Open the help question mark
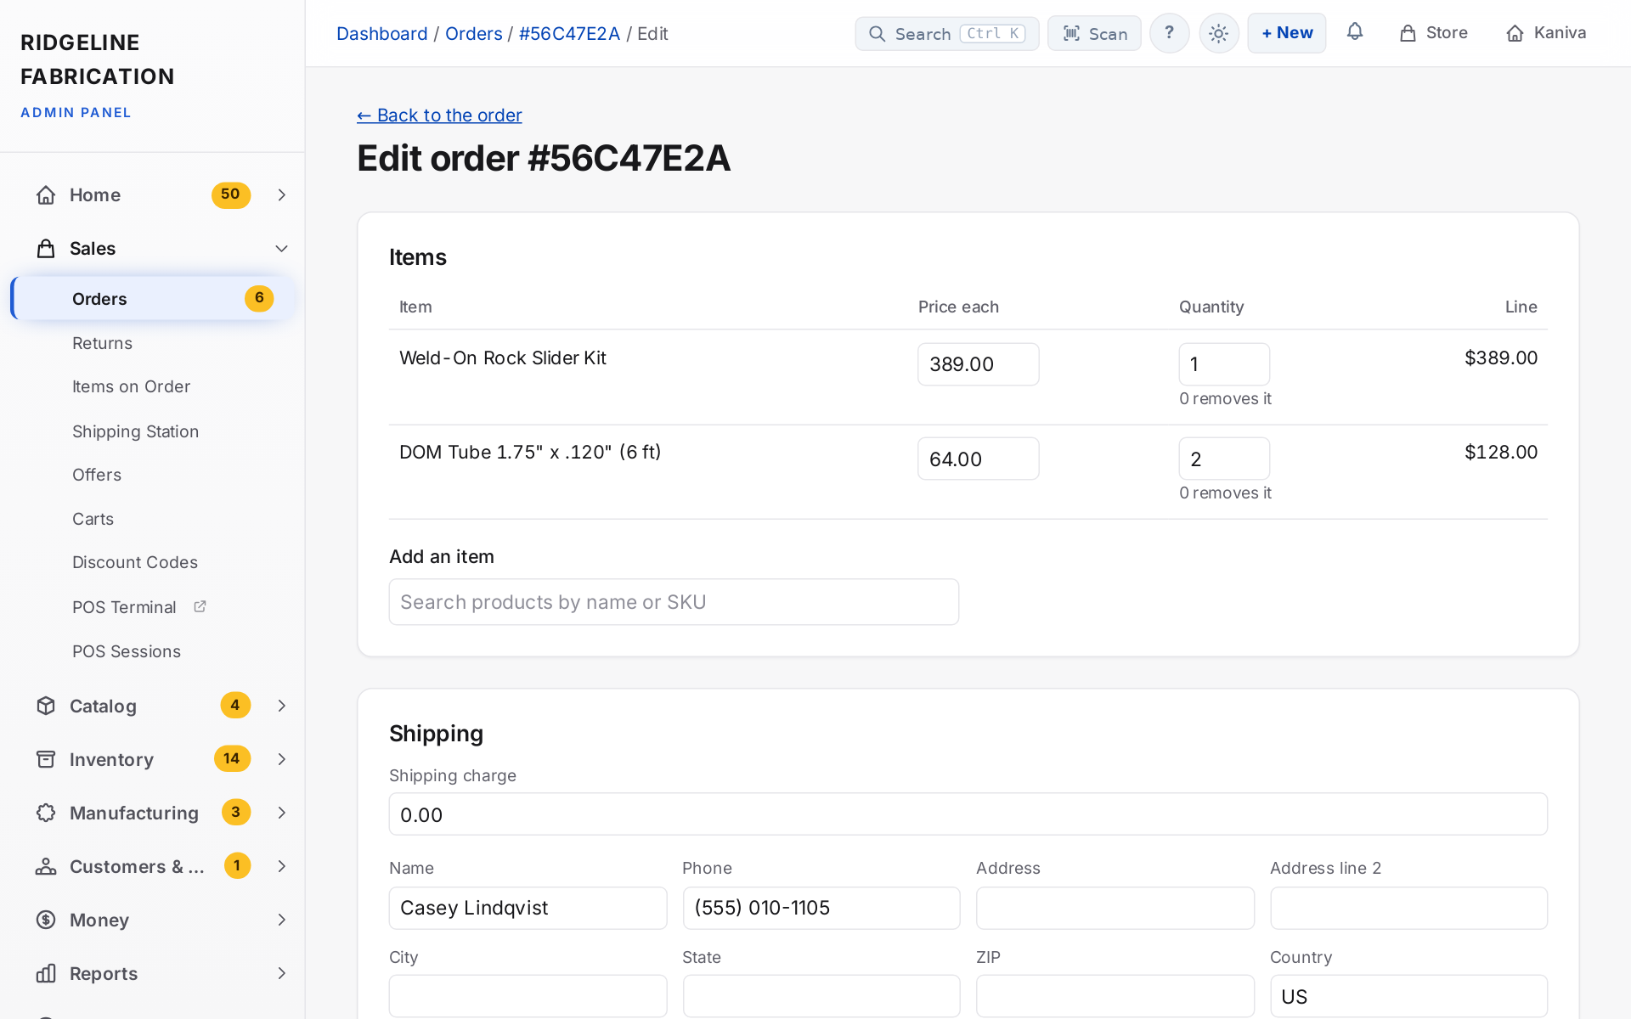The image size is (1631, 1019). coord(1170,33)
